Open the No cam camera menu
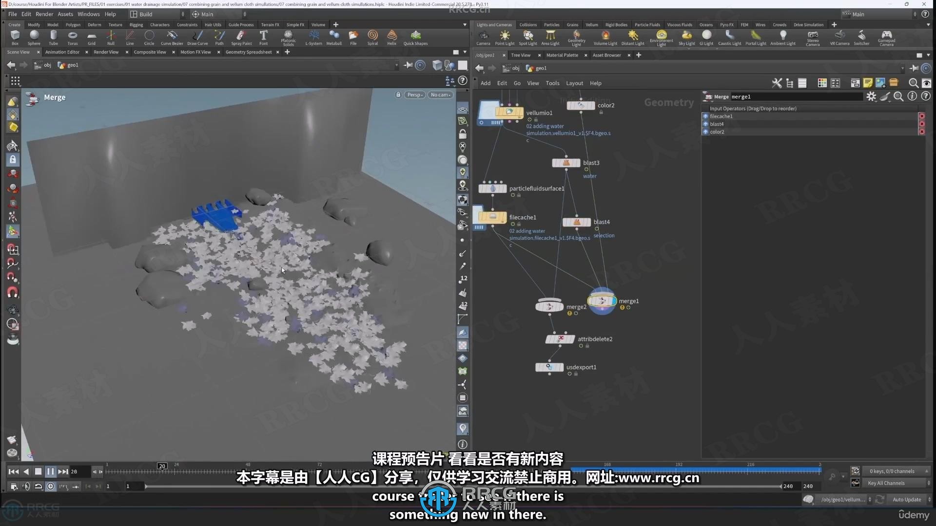 tap(440, 94)
